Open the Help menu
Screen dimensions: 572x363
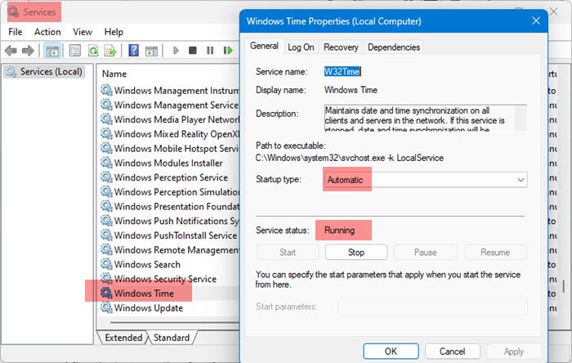pos(114,32)
